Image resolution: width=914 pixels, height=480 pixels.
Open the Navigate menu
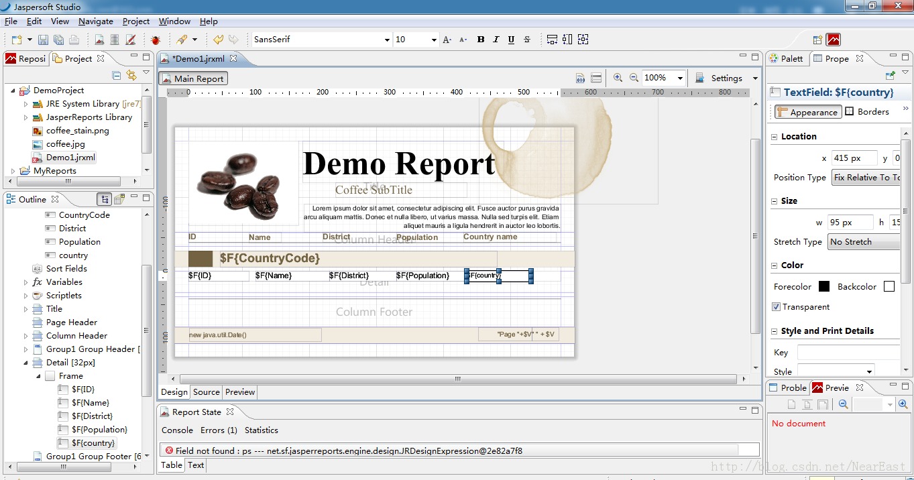95,21
